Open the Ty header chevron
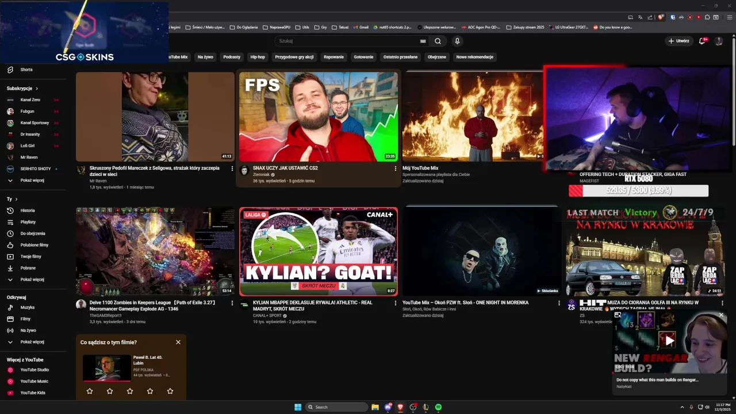 tap(16, 199)
